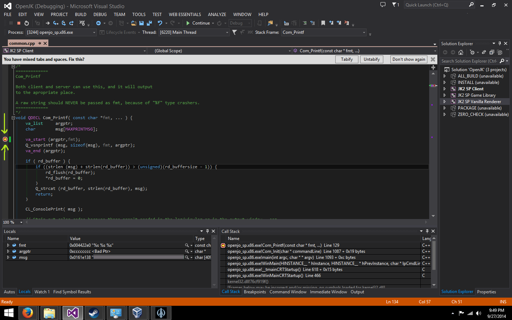Open Steam from the taskbar
This screenshot has width=512, height=320.
94,313
